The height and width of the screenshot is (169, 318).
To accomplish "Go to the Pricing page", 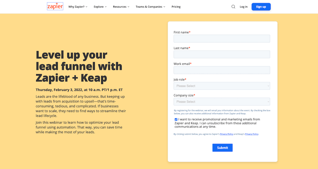I will [x=176, y=7].
